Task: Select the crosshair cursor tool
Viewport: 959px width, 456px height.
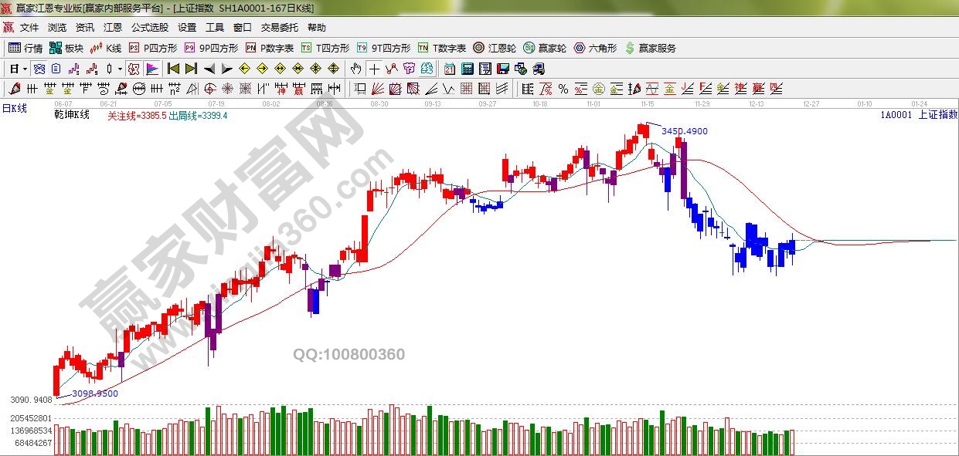Action: pos(374,69)
